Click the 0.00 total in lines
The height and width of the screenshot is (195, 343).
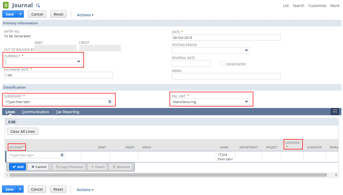pyautogui.click(x=12, y=122)
